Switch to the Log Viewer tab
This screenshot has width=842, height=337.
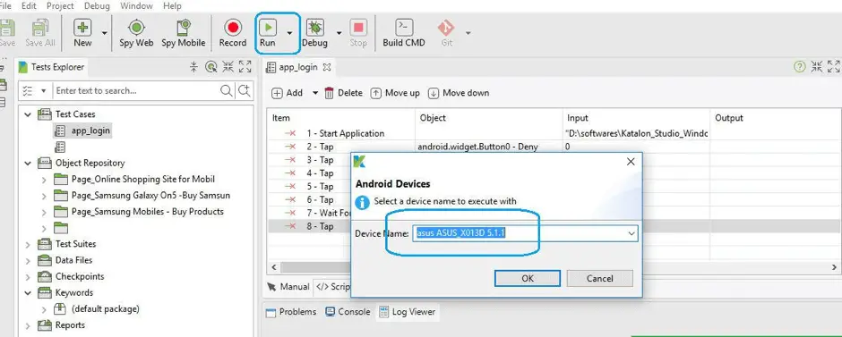click(x=408, y=312)
